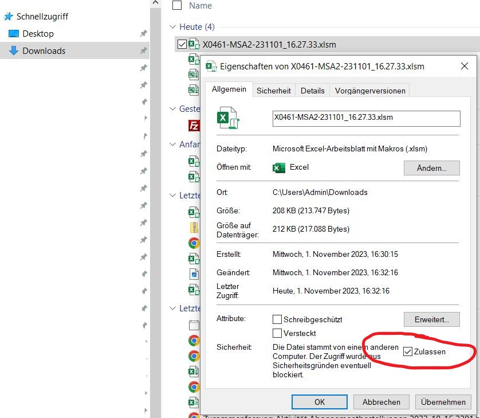Enable the Schreibgeschützt checkbox
Viewport: 480px width, 418px height.
(x=278, y=319)
